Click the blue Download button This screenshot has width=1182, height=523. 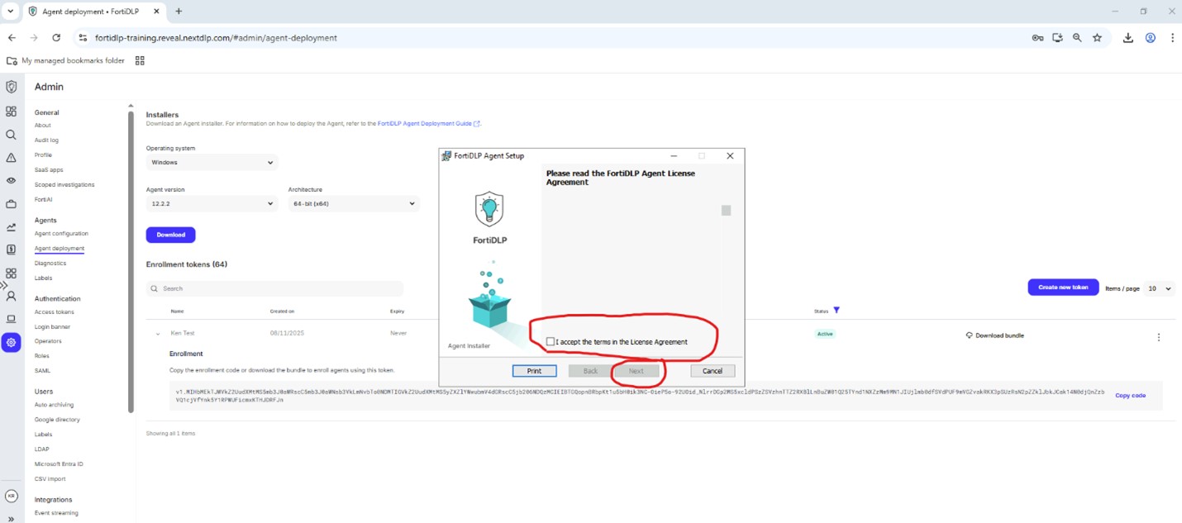(171, 235)
